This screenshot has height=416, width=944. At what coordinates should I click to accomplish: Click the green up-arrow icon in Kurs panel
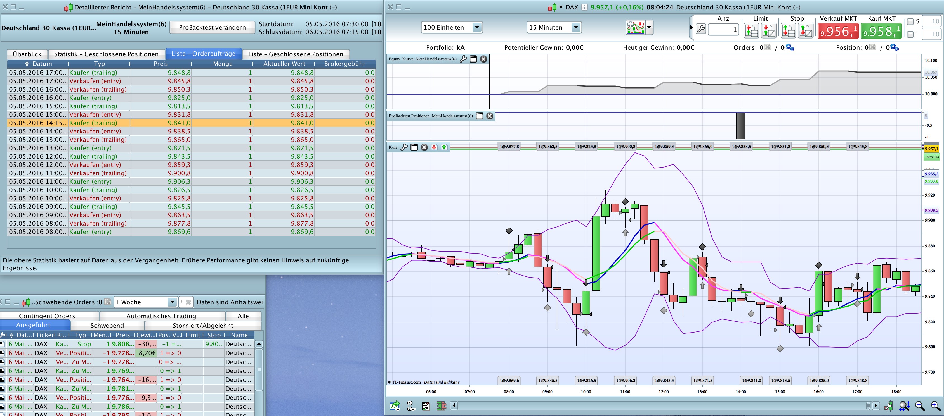[x=444, y=147]
